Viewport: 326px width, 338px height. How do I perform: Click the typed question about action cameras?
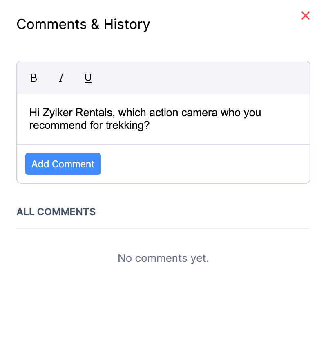145,119
